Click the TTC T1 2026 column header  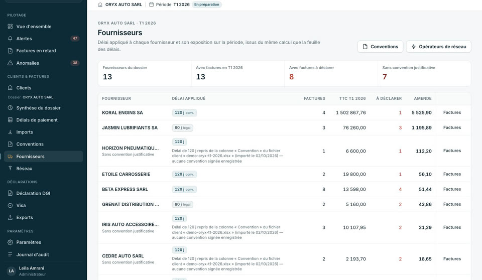(x=352, y=98)
